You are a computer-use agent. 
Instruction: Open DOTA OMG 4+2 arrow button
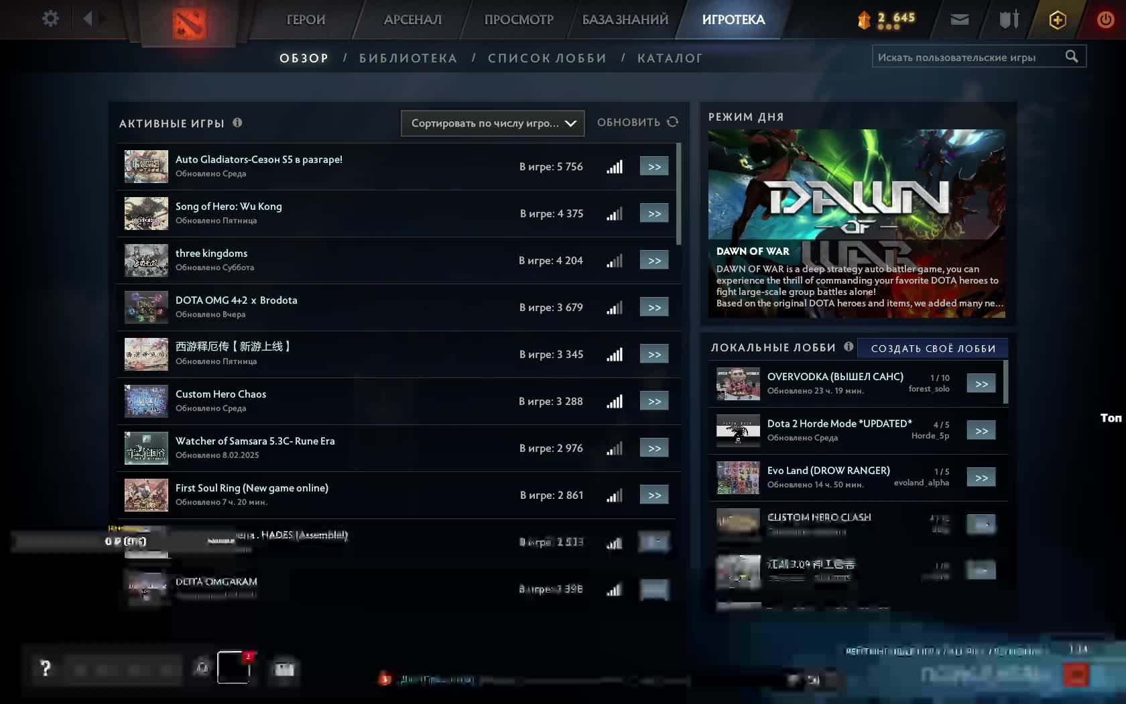654,307
